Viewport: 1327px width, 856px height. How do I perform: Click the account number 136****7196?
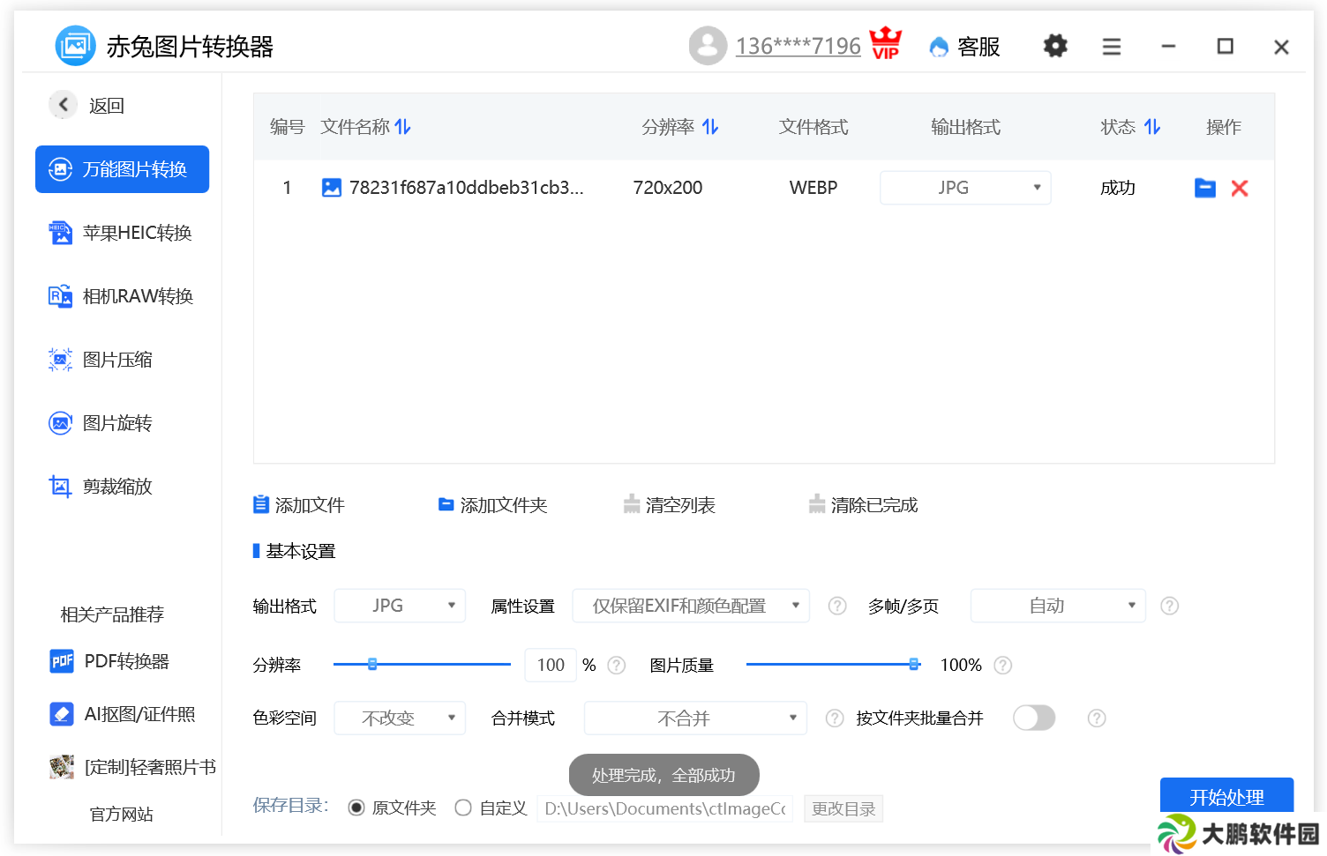pyautogui.click(x=798, y=46)
